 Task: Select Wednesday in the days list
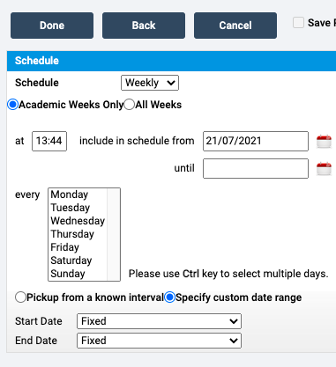pos(78,221)
